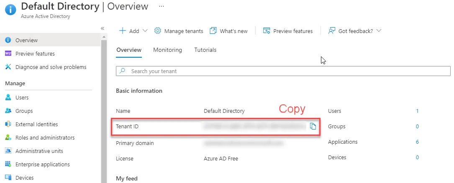The width and height of the screenshot is (454, 183).
Task: Click the sidebar scrollbar up arrow
Action: (x=104, y=37)
